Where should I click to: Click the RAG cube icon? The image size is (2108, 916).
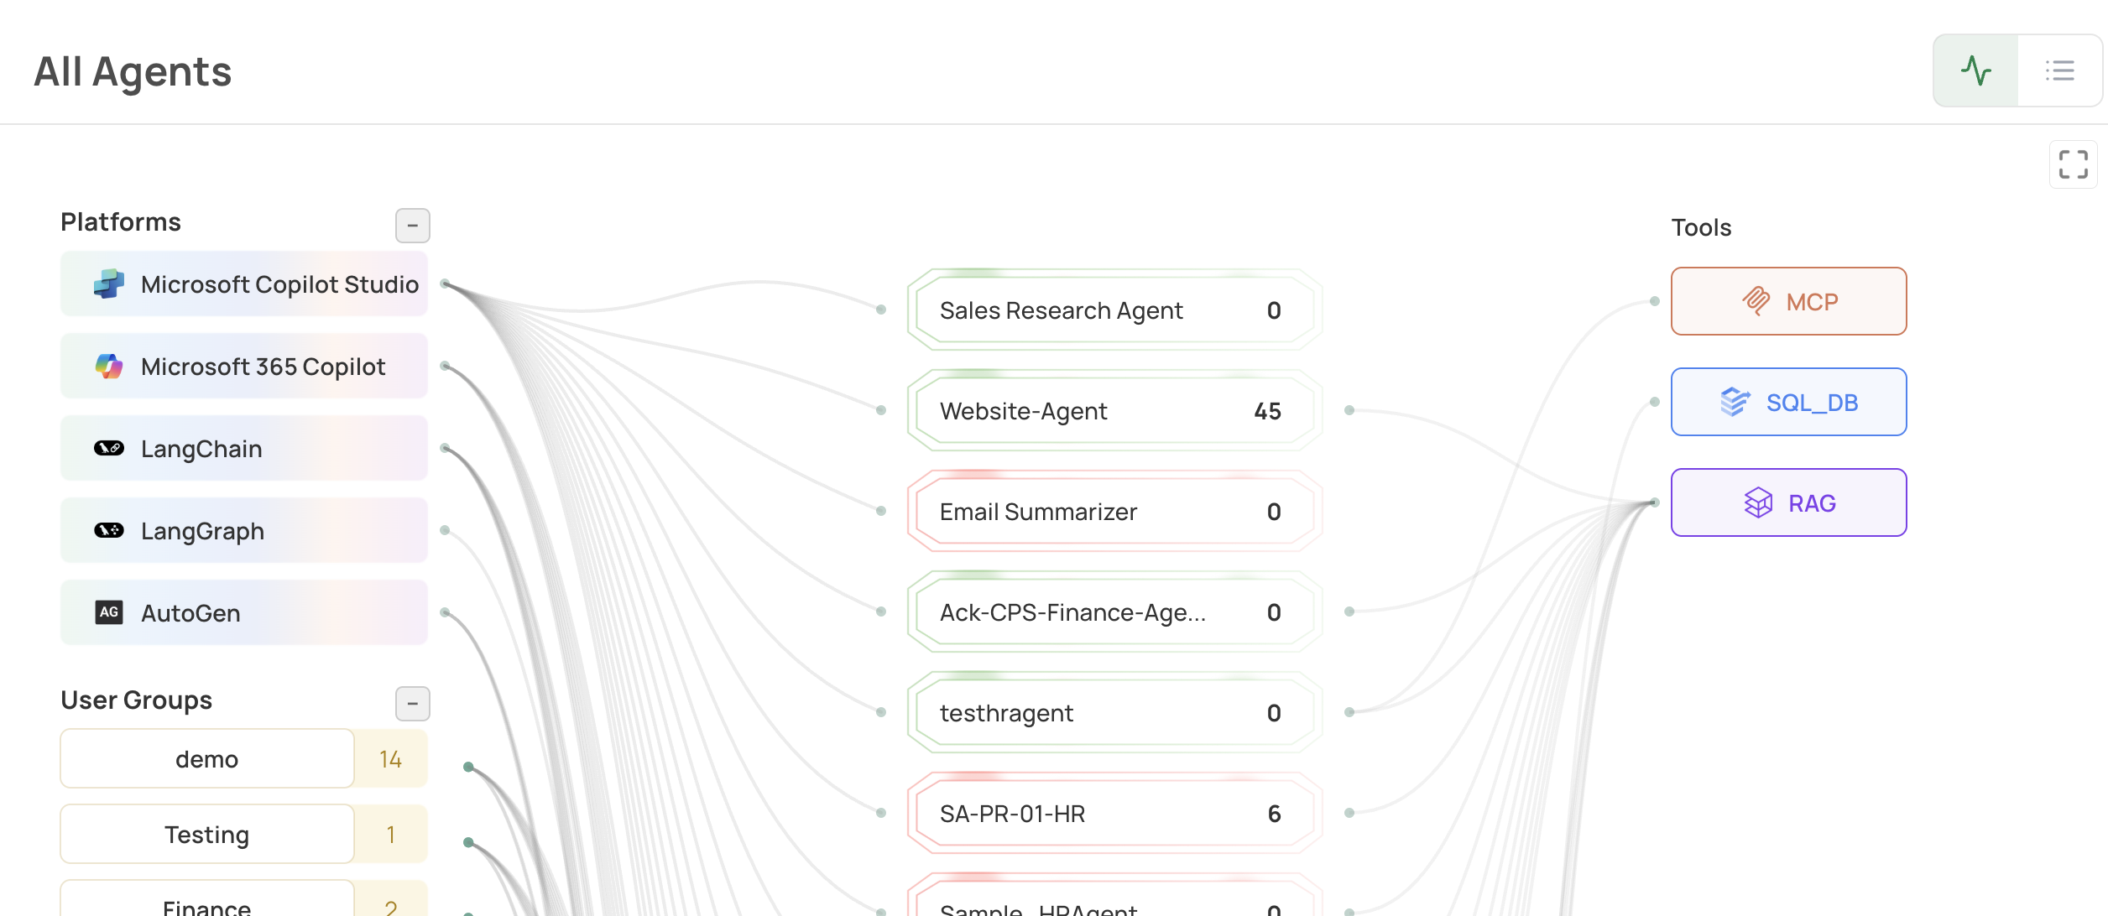tap(1758, 503)
